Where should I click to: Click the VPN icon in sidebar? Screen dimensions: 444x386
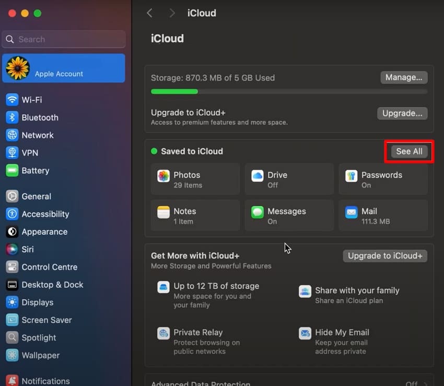tap(12, 153)
